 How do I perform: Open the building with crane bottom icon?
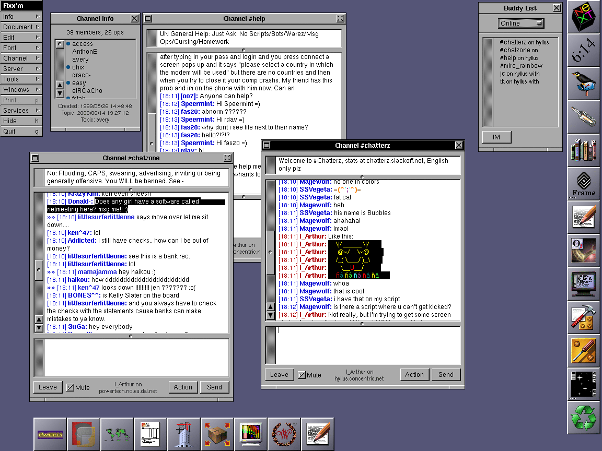click(184, 434)
